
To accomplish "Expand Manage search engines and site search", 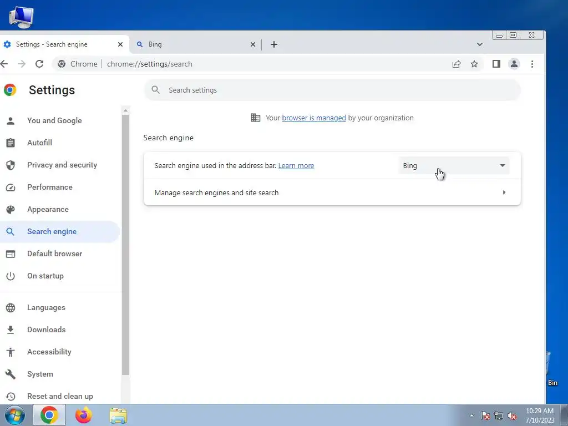I will pos(332,192).
